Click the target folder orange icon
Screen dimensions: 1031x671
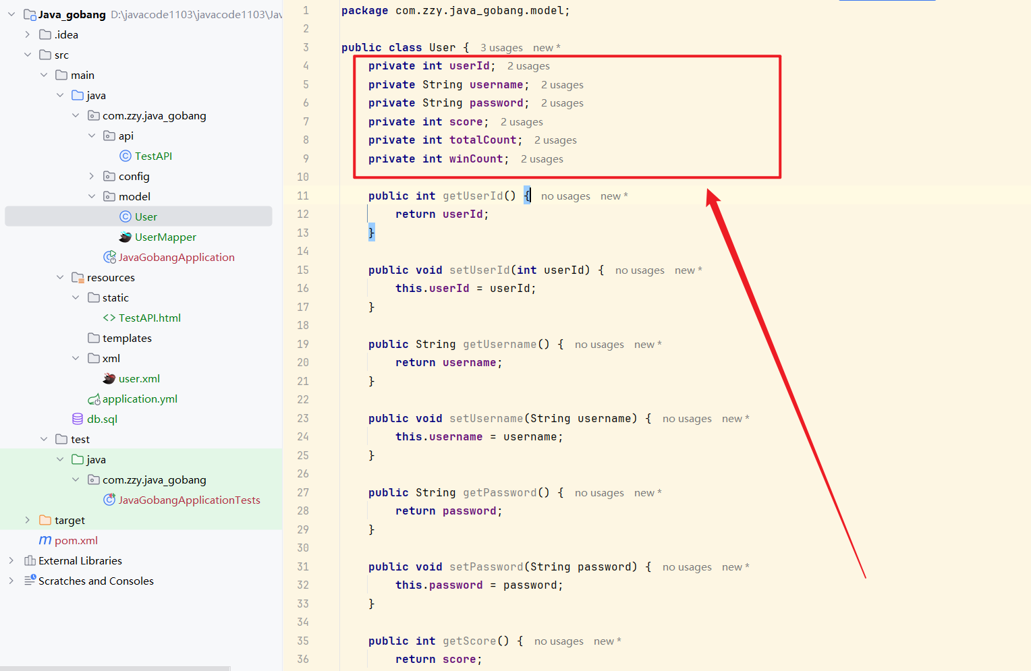45,520
